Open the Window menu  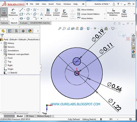[67, 4]
